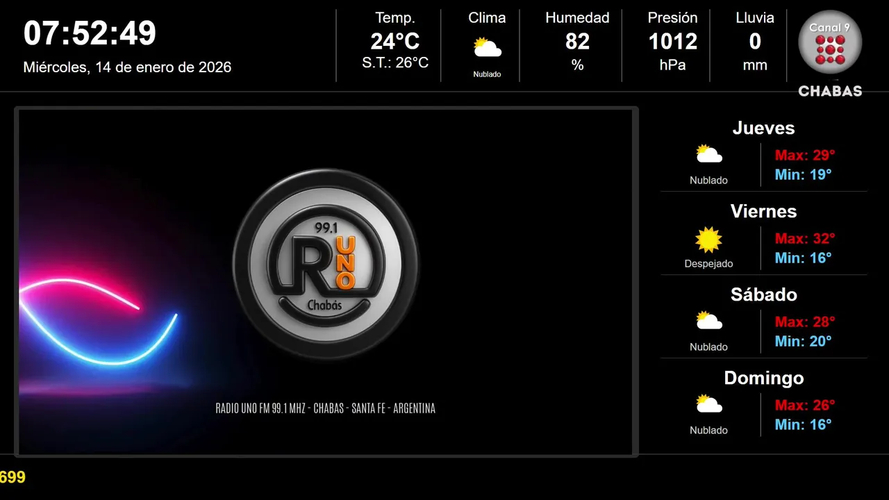Click the Temp. heading
The image size is (889, 500).
coord(395,18)
